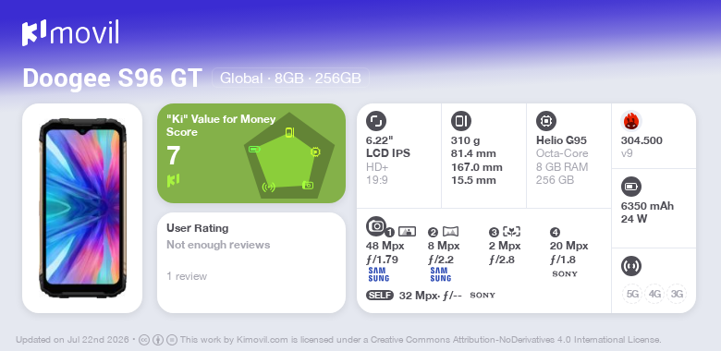Open the 1 review link
Viewport: 721px width, 351px height.
click(187, 276)
